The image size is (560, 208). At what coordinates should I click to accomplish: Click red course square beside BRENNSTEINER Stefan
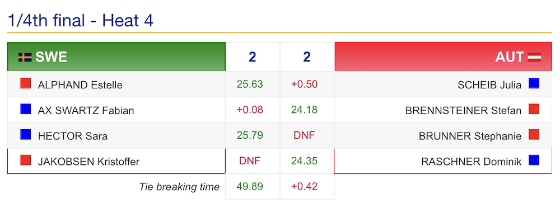coord(534,109)
